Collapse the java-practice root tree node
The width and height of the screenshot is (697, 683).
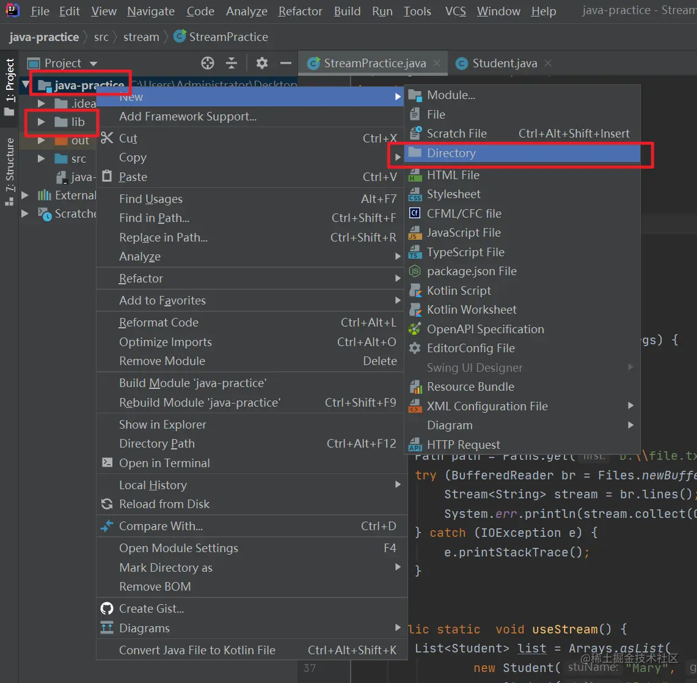(26, 84)
